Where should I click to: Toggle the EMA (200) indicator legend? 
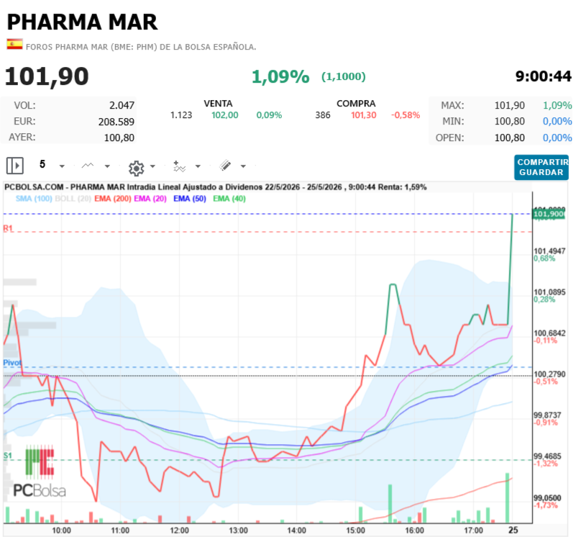(113, 199)
